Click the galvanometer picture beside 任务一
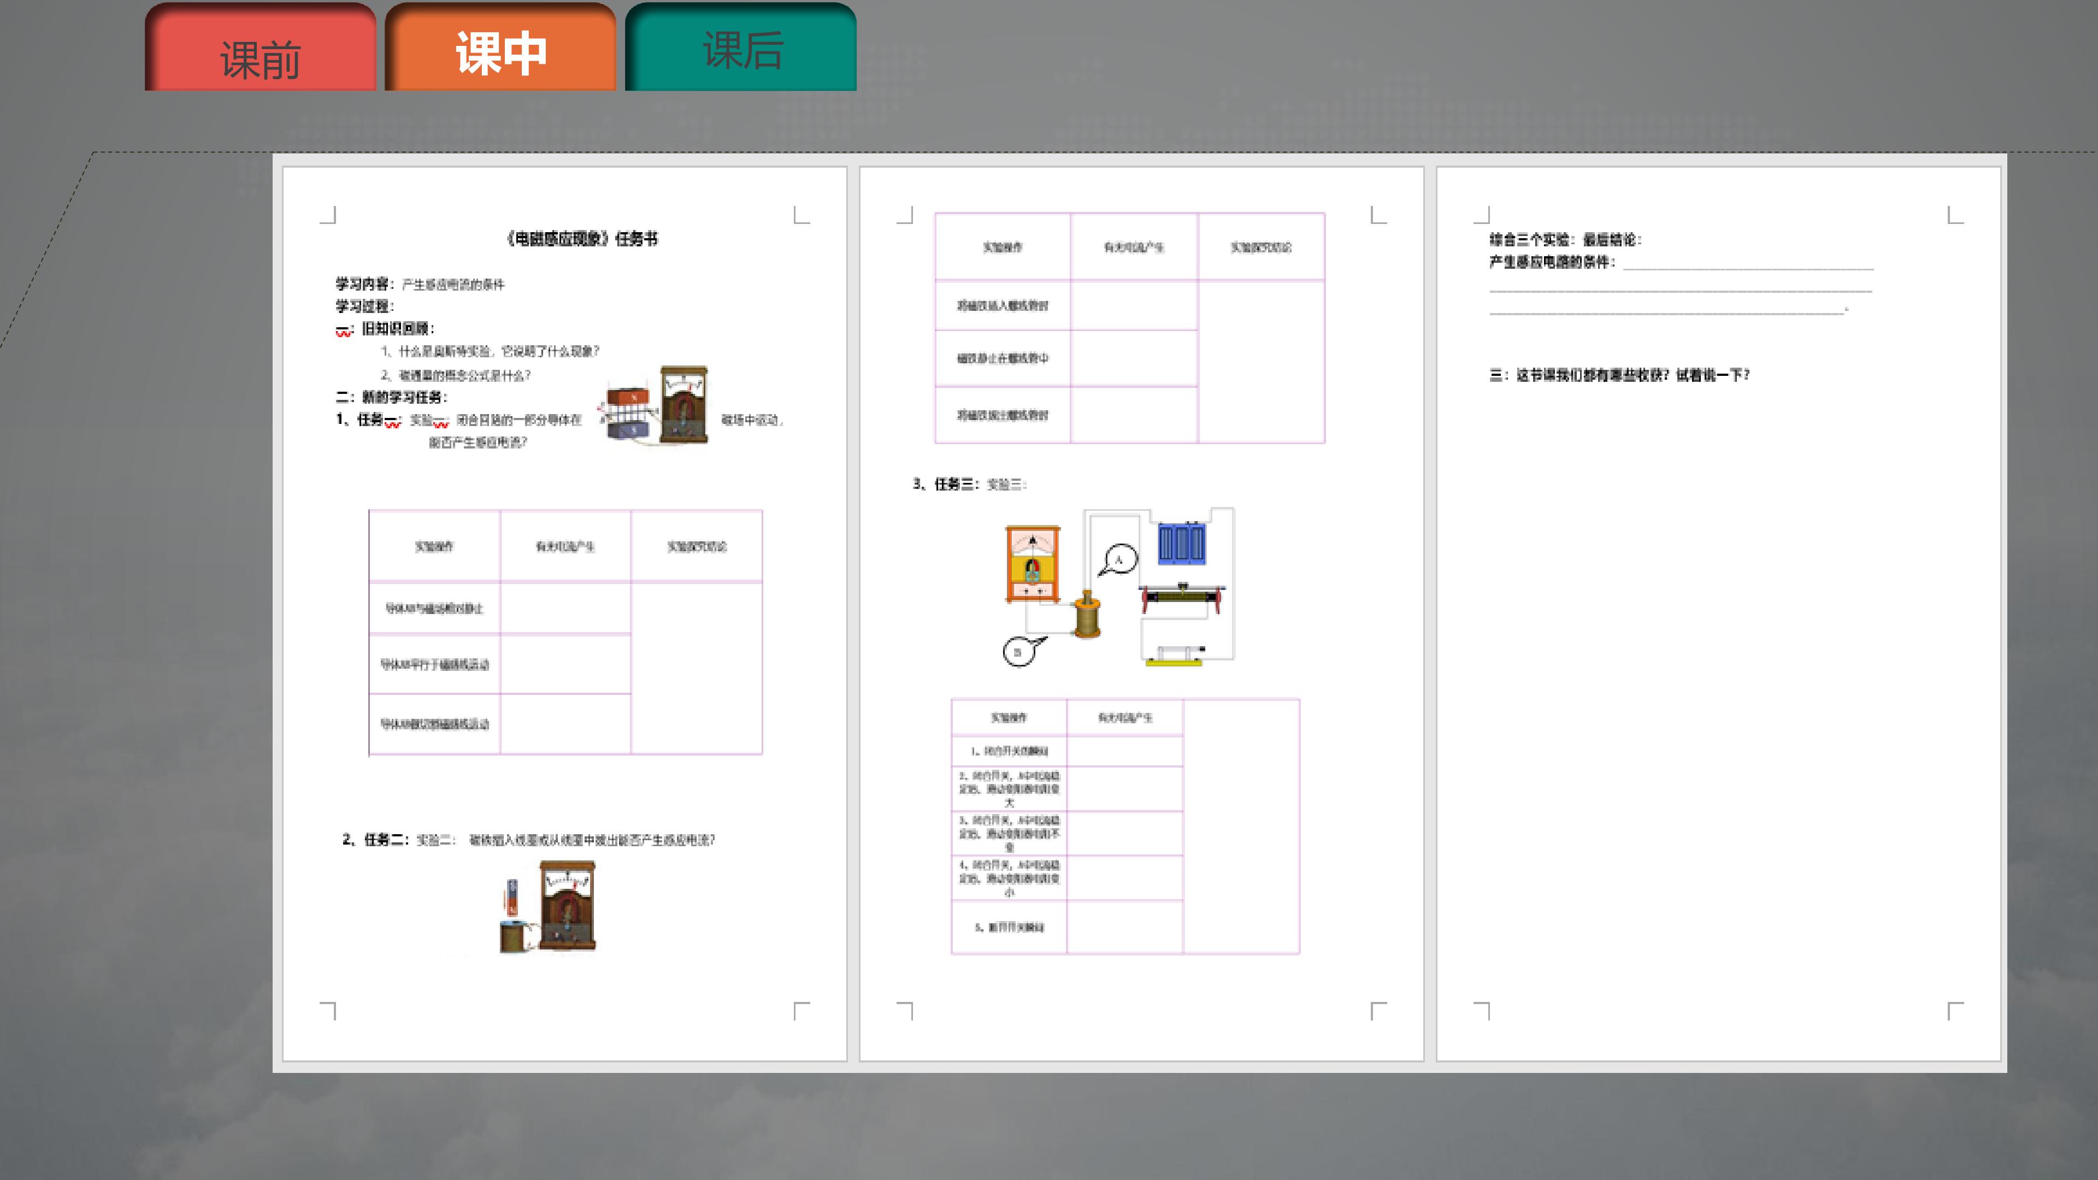The height and width of the screenshot is (1180, 2098). pos(683,405)
